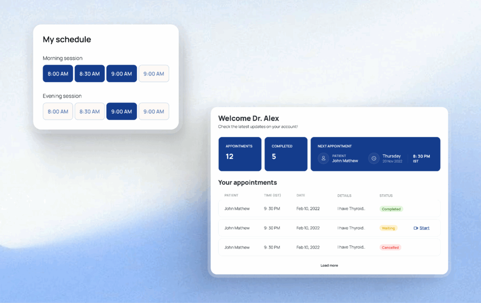481x303 pixels.
Task: Toggle the Morning session 8:30 AM slot
Action: 90,74
